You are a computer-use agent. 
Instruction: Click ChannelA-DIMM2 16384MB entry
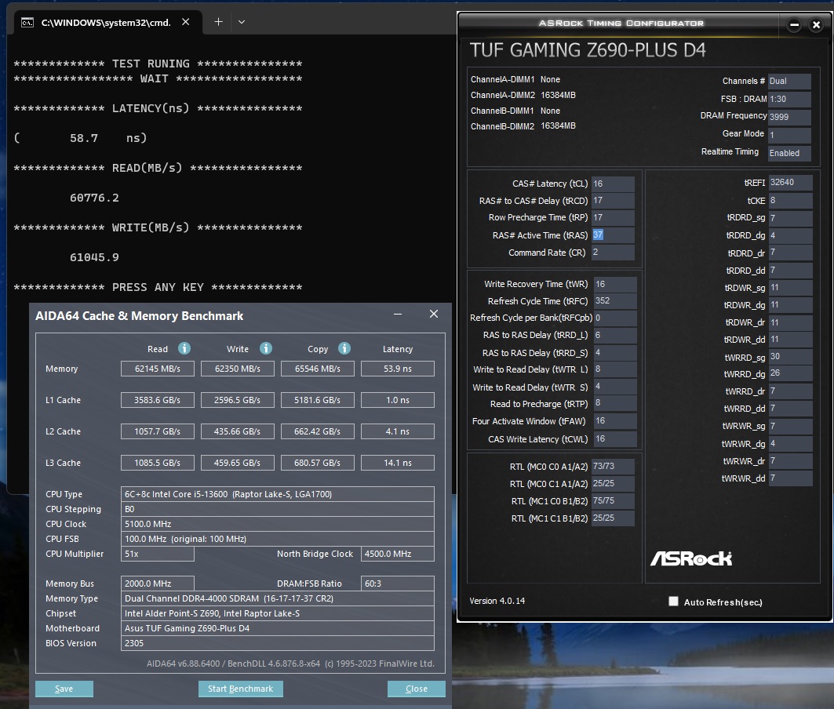pyautogui.click(x=523, y=95)
